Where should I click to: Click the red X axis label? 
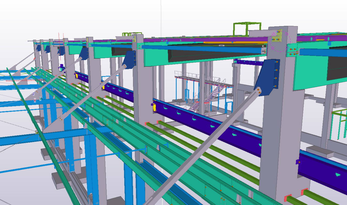click(x=35, y=100)
